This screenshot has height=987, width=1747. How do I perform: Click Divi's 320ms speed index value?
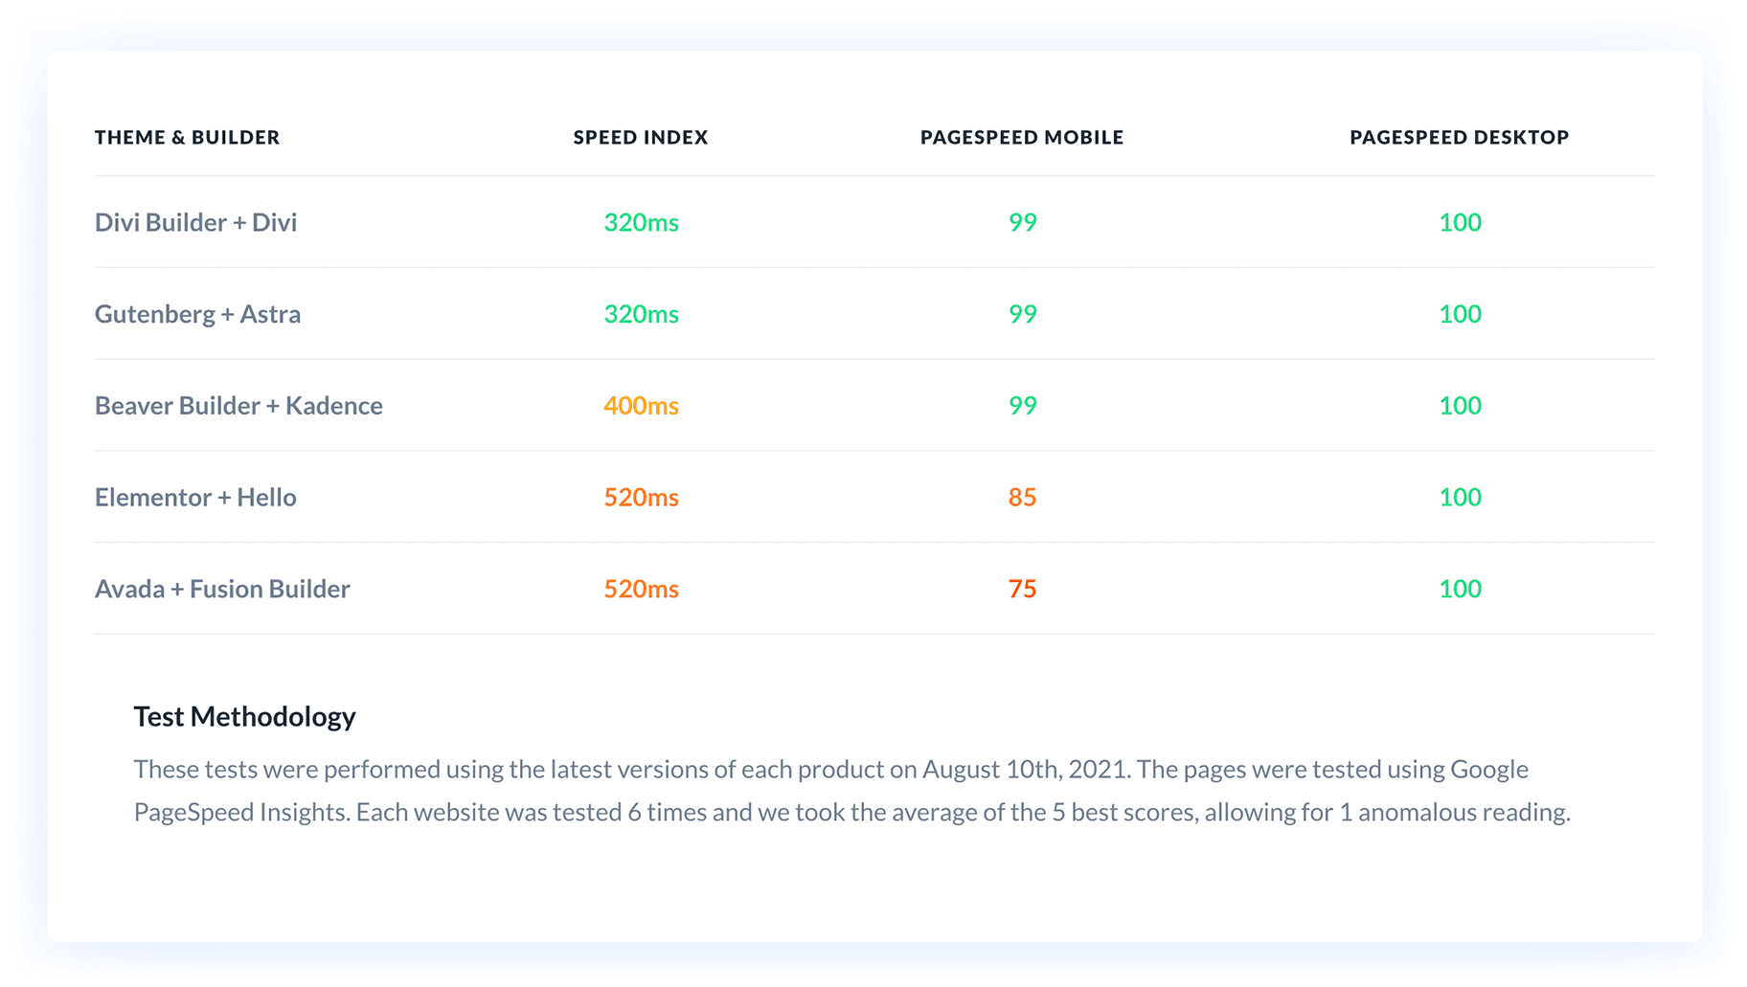[641, 222]
